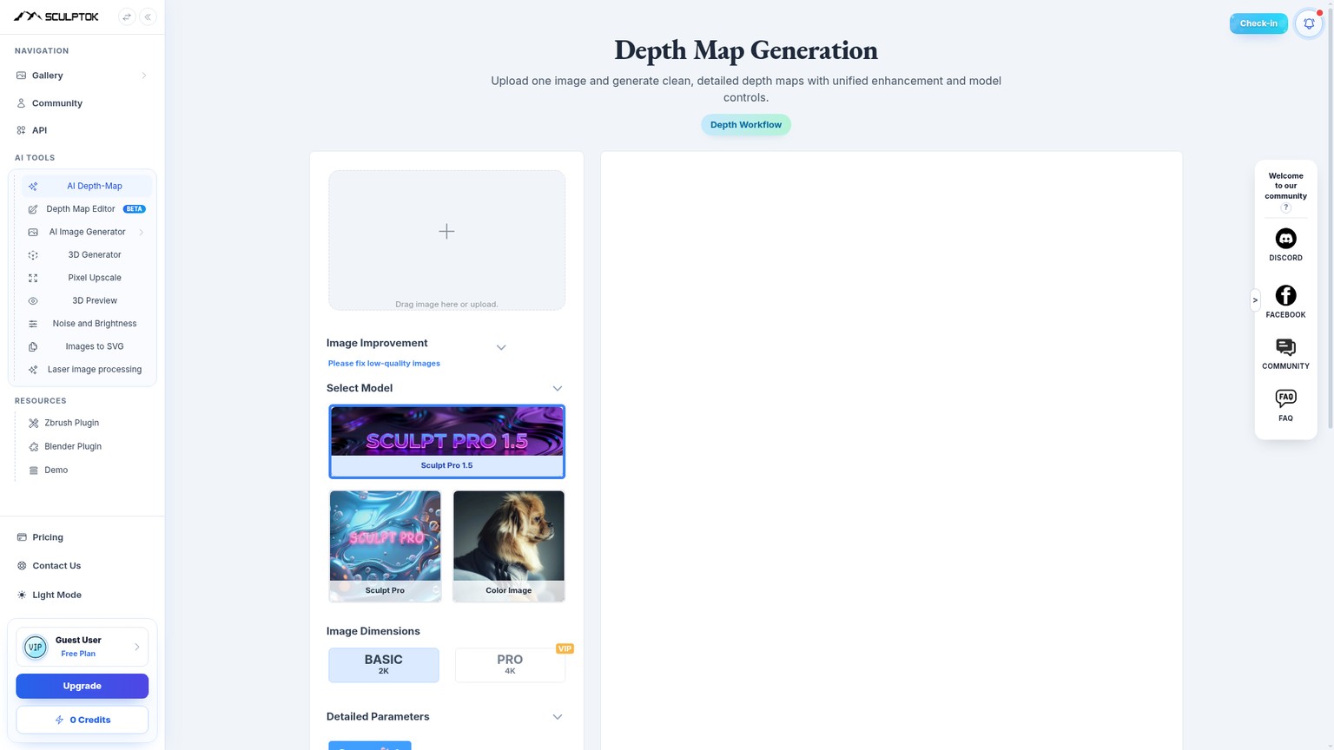Choose BASIC 2K image dimensions

pos(384,665)
